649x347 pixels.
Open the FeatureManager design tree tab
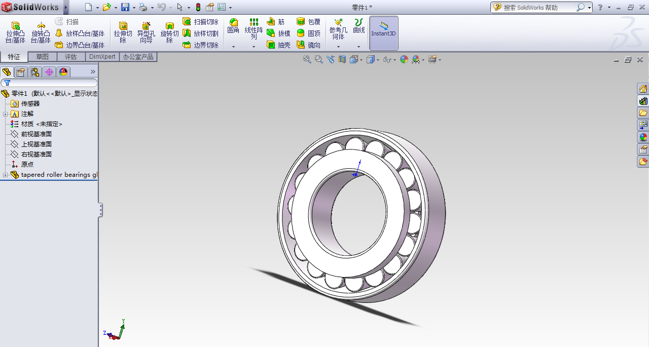click(7, 72)
